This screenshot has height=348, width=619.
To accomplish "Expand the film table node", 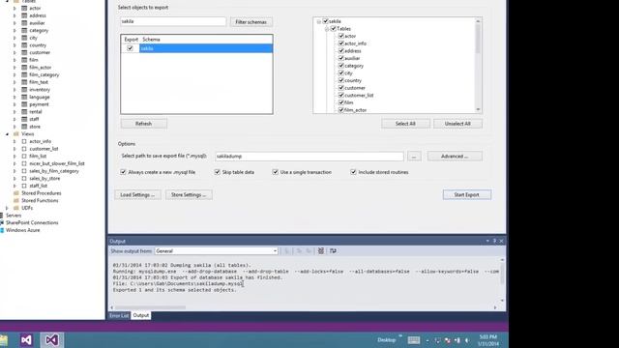I will coord(15,60).
